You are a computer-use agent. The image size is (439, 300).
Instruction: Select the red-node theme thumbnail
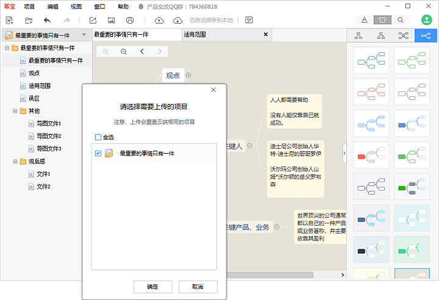(371, 154)
